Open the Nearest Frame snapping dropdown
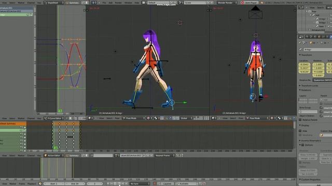 click(165, 156)
